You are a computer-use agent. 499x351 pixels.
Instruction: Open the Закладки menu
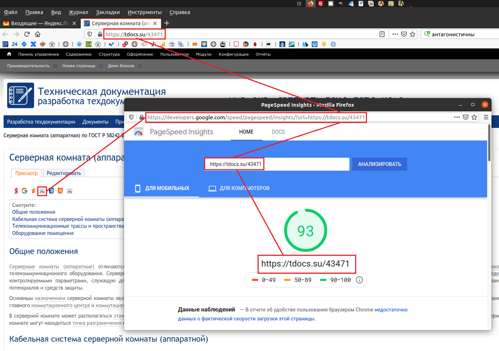point(108,12)
